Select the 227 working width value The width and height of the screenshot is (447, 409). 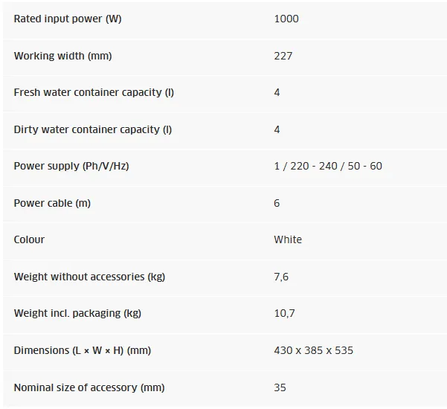coord(283,56)
